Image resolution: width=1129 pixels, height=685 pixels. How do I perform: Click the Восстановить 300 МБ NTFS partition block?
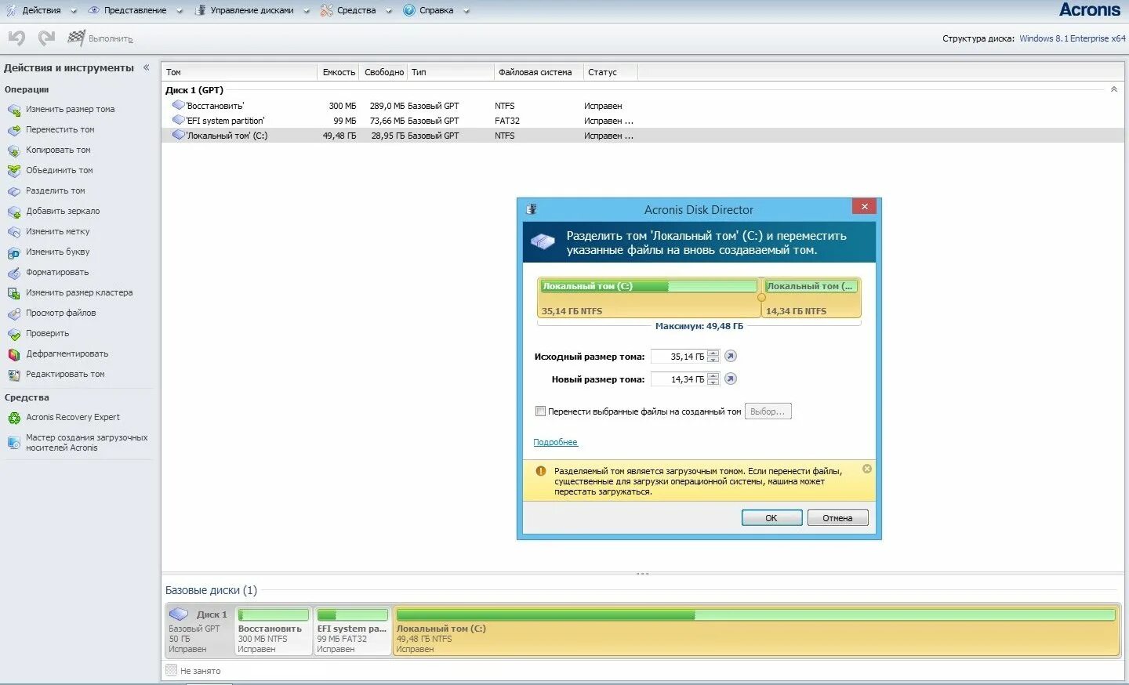(274, 630)
